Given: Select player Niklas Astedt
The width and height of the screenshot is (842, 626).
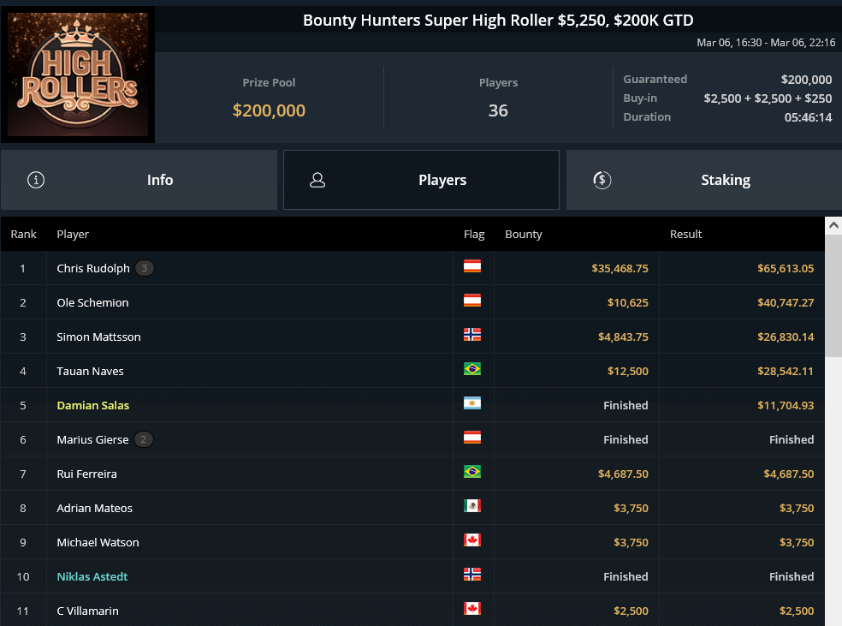Looking at the screenshot, I should [x=92, y=576].
